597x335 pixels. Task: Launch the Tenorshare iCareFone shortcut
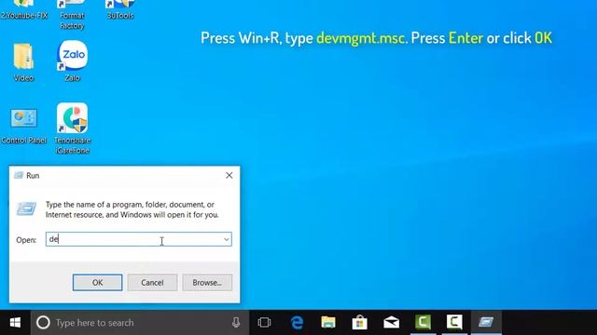tap(72, 128)
